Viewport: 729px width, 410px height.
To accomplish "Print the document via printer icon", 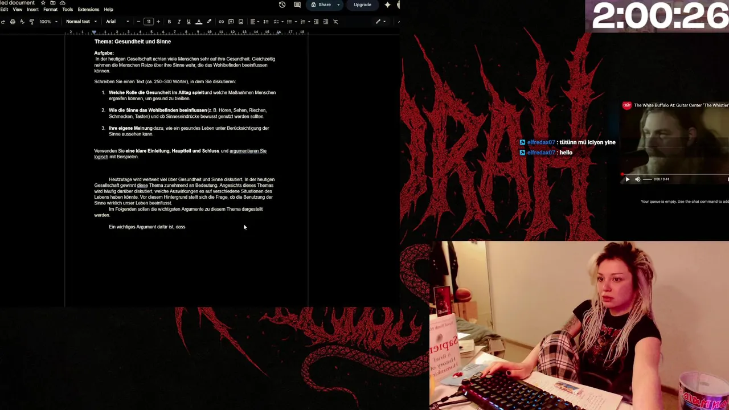I will [x=13, y=22].
